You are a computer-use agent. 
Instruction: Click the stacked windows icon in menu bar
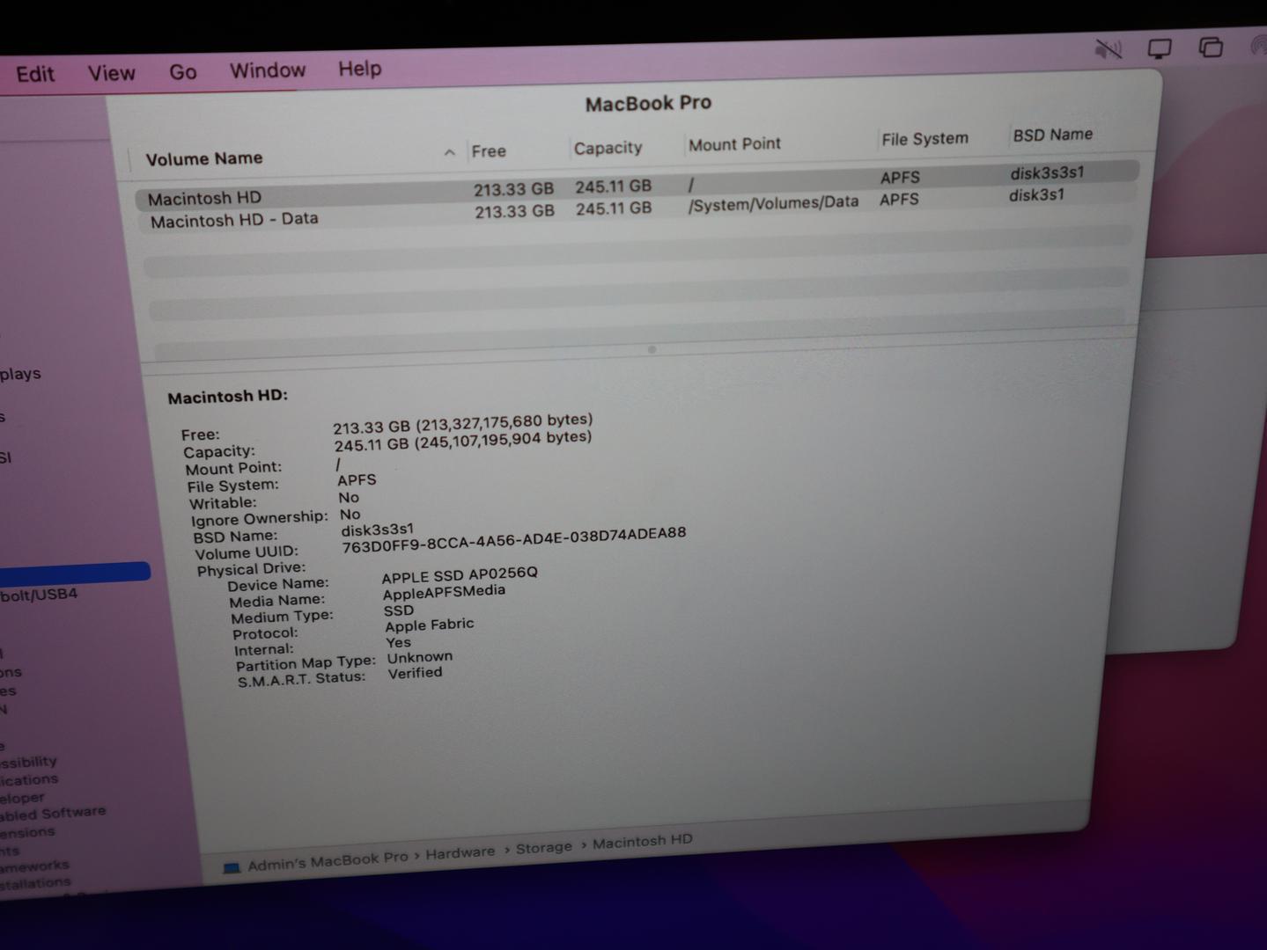pyautogui.click(x=1212, y=47)
